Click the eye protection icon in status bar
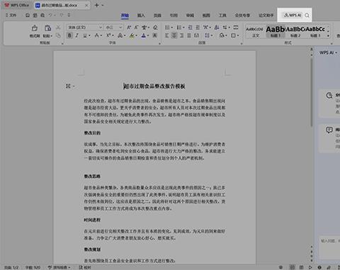The height and width of the screenshot is (270, 340). (x=280, y=267)
